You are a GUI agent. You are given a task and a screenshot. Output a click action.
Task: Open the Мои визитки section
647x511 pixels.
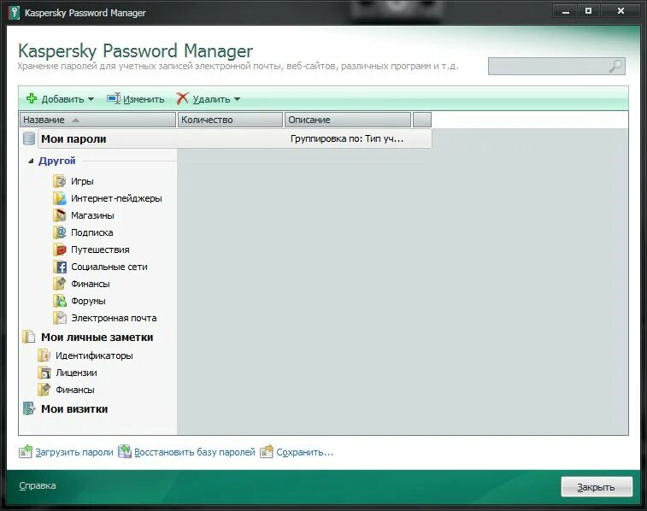tap(74, 409)
